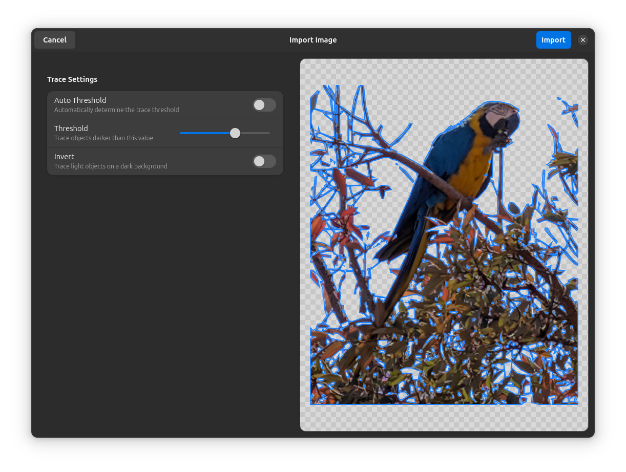626x472 pixels.
Task: Click the parrot's head in the preview
Action: point(499,117)
